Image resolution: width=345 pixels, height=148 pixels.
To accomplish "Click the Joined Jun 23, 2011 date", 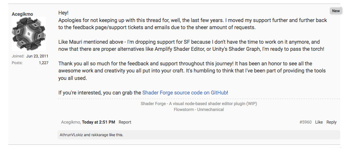I will click(37, 56).
